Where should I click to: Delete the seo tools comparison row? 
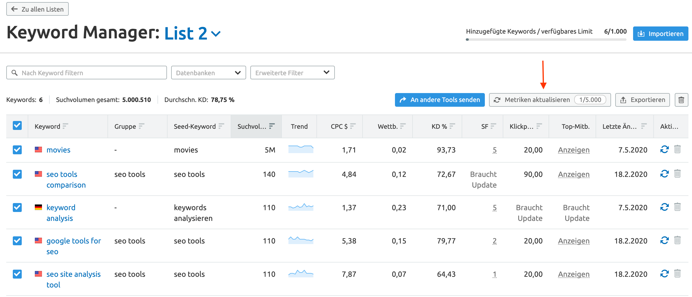pyautogui.click(x=677, y=173)
